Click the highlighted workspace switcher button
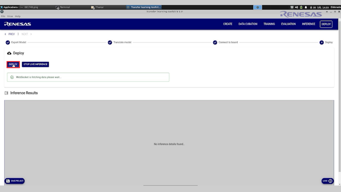This screenshot has width=341, height=192. point(258,7)
